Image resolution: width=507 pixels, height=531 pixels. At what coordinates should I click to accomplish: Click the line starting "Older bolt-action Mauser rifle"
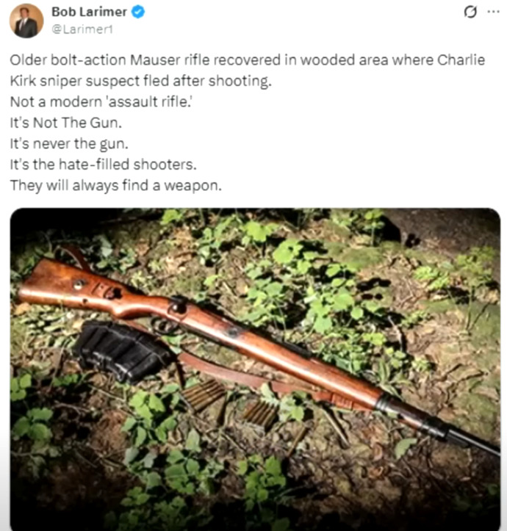click(x=248, y=60)
